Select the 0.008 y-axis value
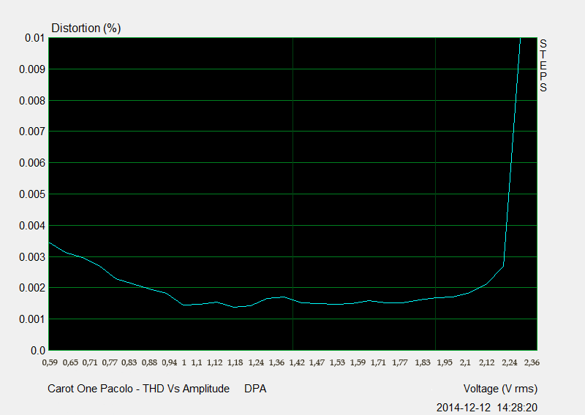Viewport: 585px width, 415px height. point(31,100)
